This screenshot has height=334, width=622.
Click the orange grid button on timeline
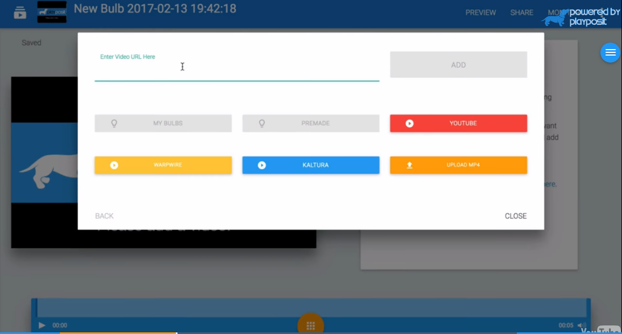(x=310, y=325)
